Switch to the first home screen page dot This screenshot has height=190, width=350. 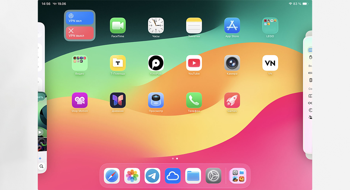coord(173,158)
